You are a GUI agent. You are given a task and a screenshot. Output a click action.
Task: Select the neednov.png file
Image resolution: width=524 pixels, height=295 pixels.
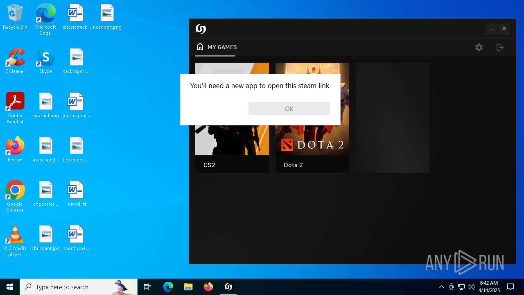(107, 17)
